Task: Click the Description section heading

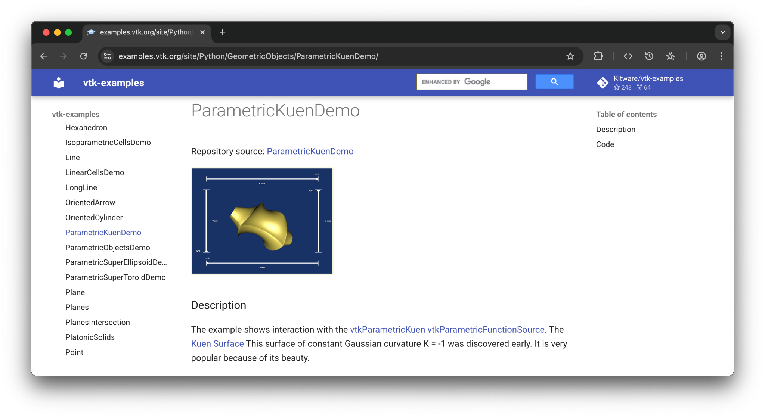Action: (219, 305)
